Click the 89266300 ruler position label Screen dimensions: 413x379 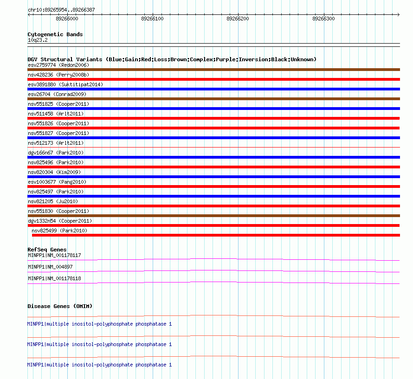323,19
